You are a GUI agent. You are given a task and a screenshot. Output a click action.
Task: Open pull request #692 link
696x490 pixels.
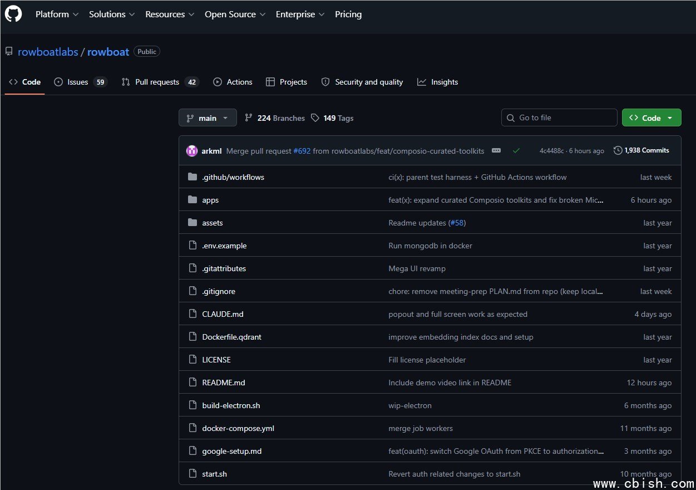point(302,151)
